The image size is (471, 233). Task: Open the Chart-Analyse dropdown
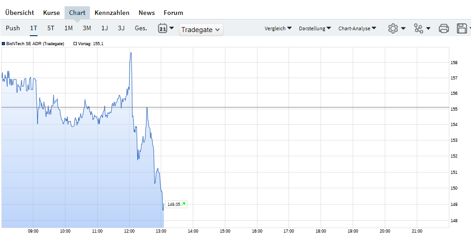[x=357, y=28]
